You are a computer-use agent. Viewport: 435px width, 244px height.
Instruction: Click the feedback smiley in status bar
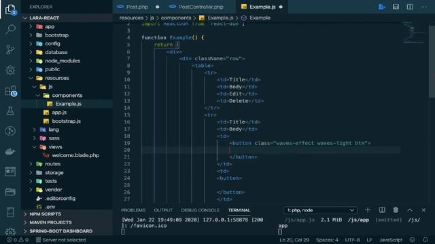tap(413, 240)
